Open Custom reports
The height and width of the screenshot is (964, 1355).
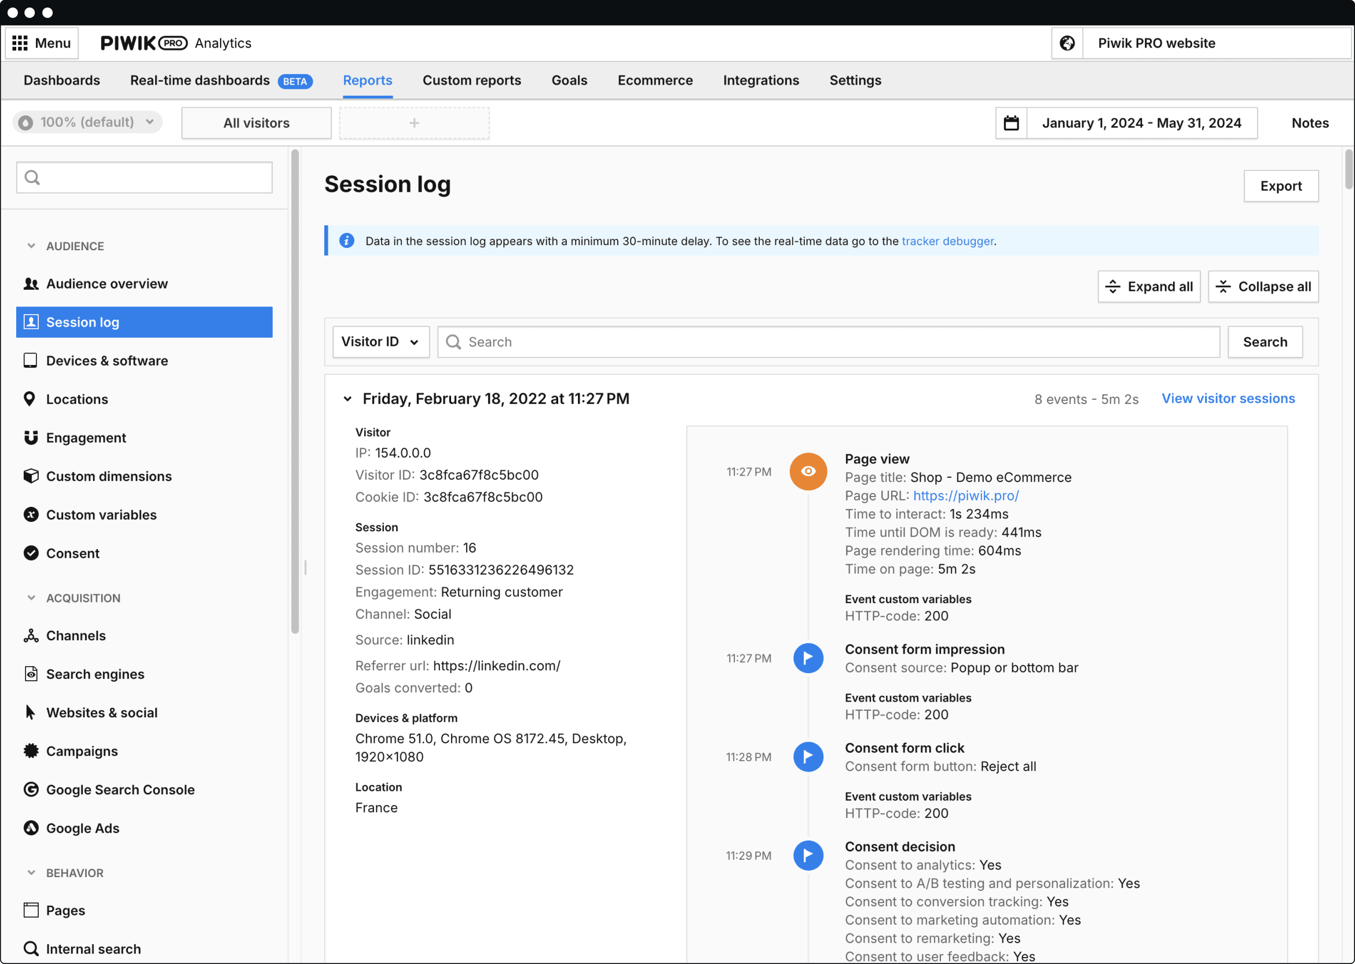471,80
